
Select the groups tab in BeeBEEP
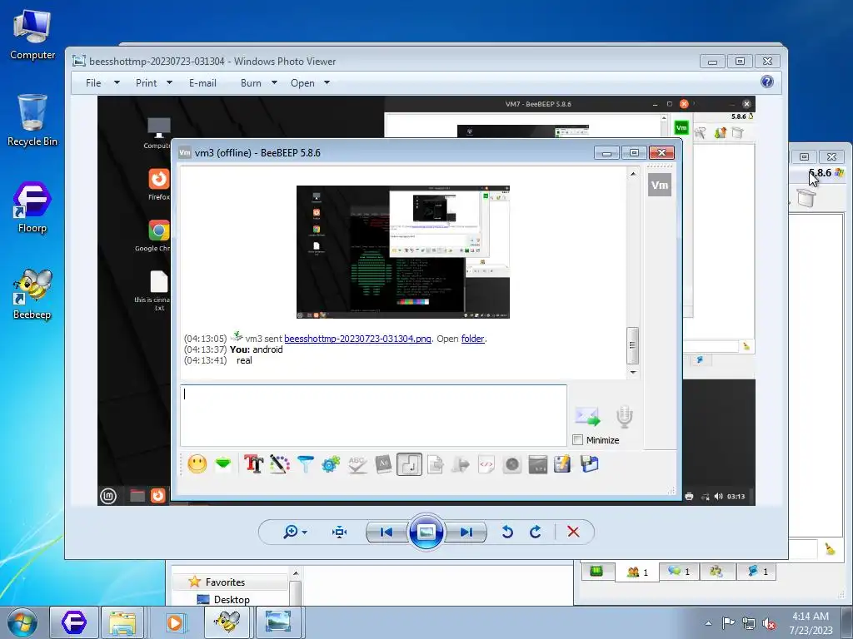(716, 571)
